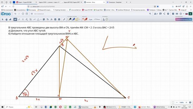The image size is (193, 109).
Task: Pick the compass drawing tool
Action: point(23,19)
